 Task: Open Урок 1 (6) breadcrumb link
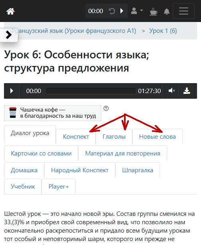tap(163, 31)
